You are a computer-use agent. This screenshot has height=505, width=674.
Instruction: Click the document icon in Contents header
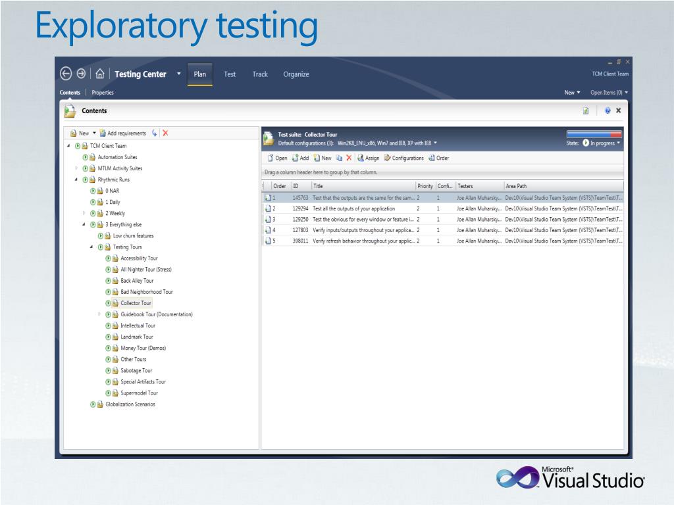585,110
